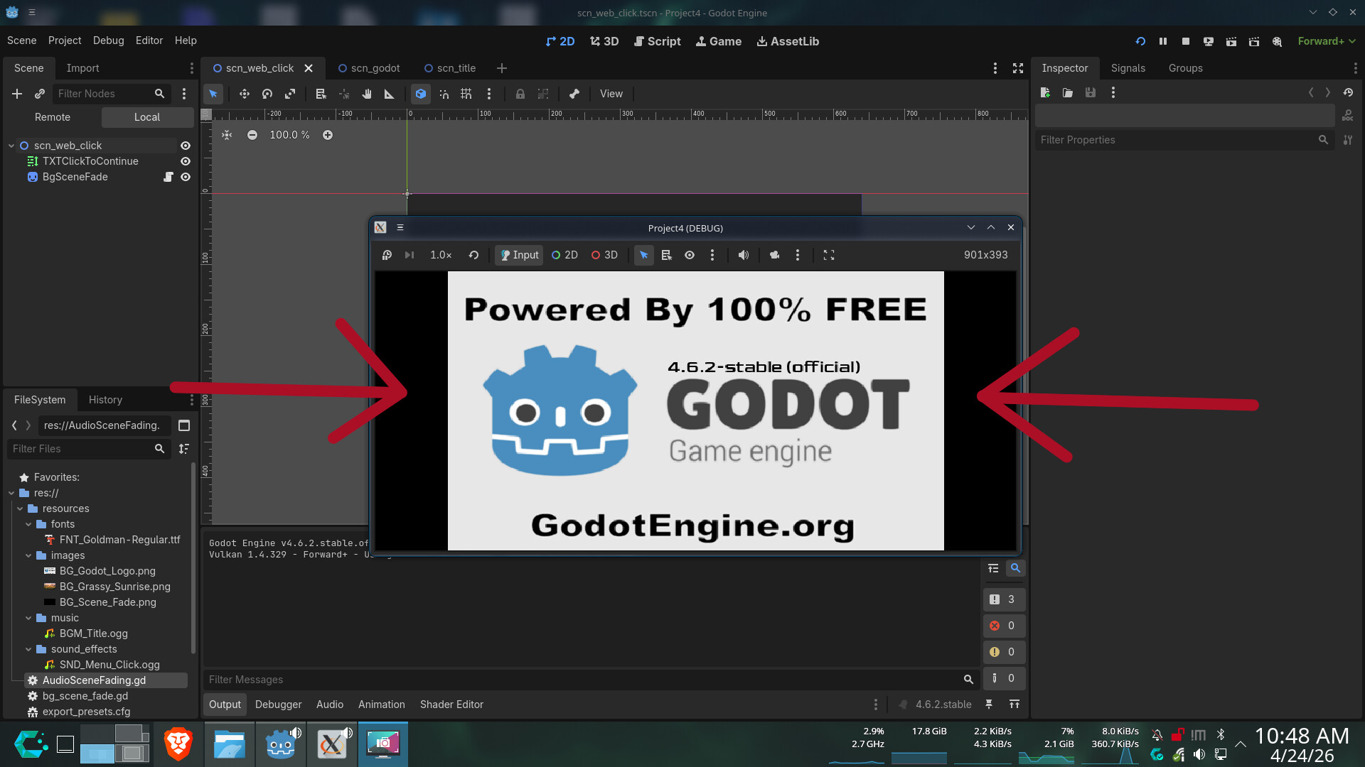
Task: Click the Remote scene tree button
Action: point(53,117)
